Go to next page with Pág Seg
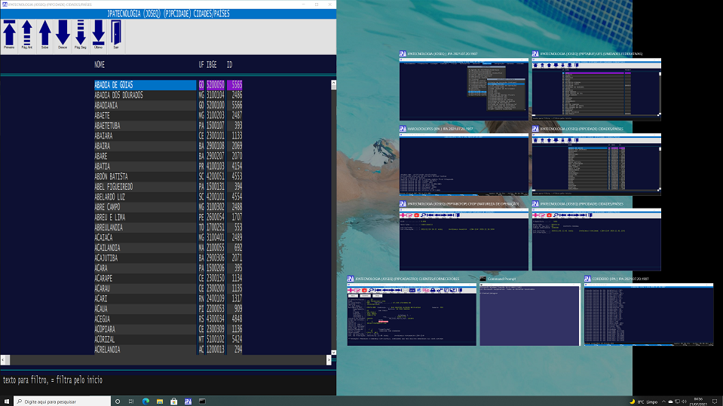 [80, 35]
